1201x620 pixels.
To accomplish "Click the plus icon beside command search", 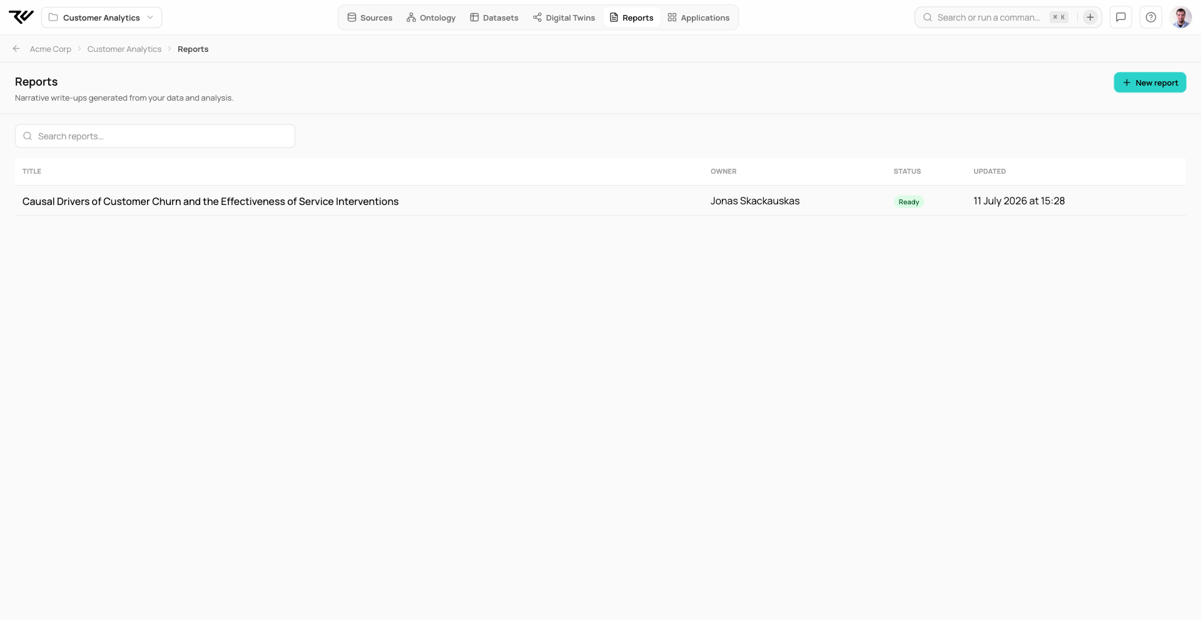I will 1090,17.
